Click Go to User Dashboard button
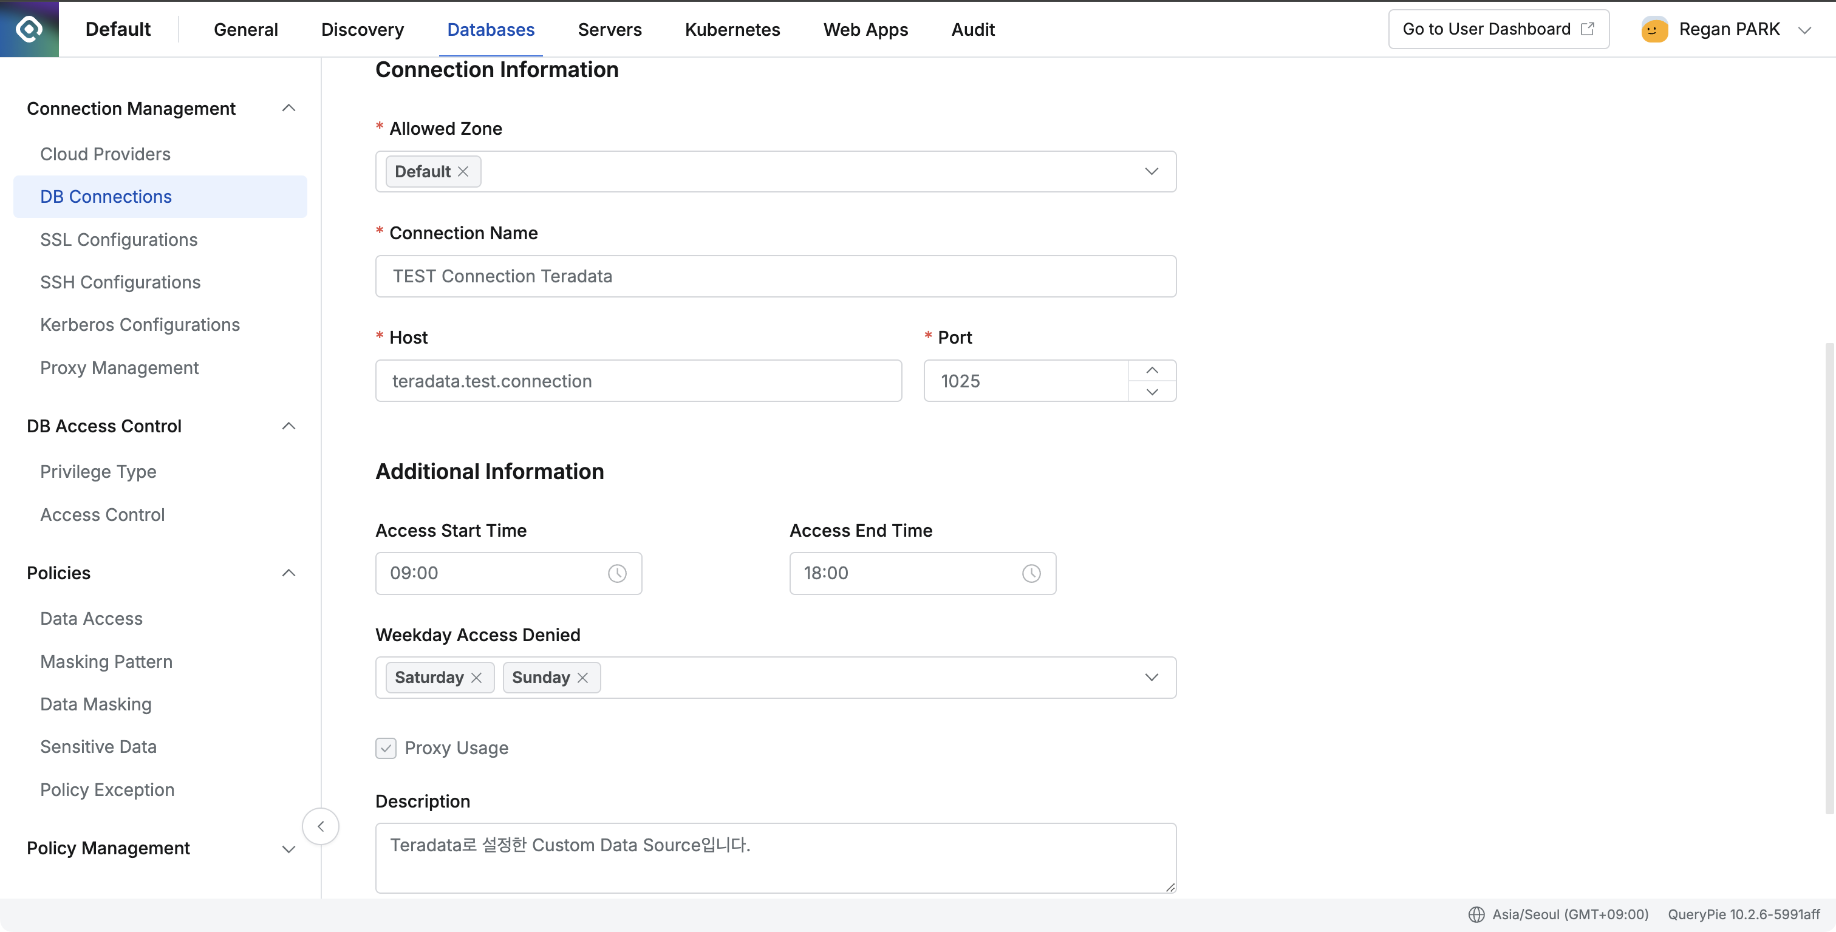 [x=1498, y=29]
